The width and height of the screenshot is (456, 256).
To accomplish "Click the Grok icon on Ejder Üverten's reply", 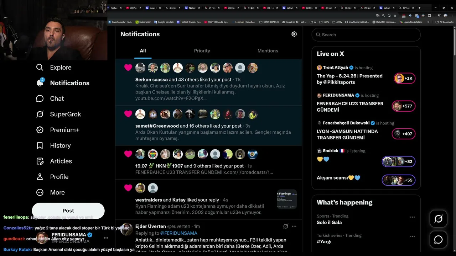I will click(285, 226).
